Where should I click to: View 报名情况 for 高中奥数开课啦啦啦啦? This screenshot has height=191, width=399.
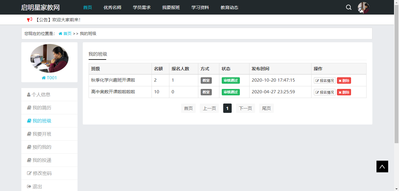(x=325, y=92)
